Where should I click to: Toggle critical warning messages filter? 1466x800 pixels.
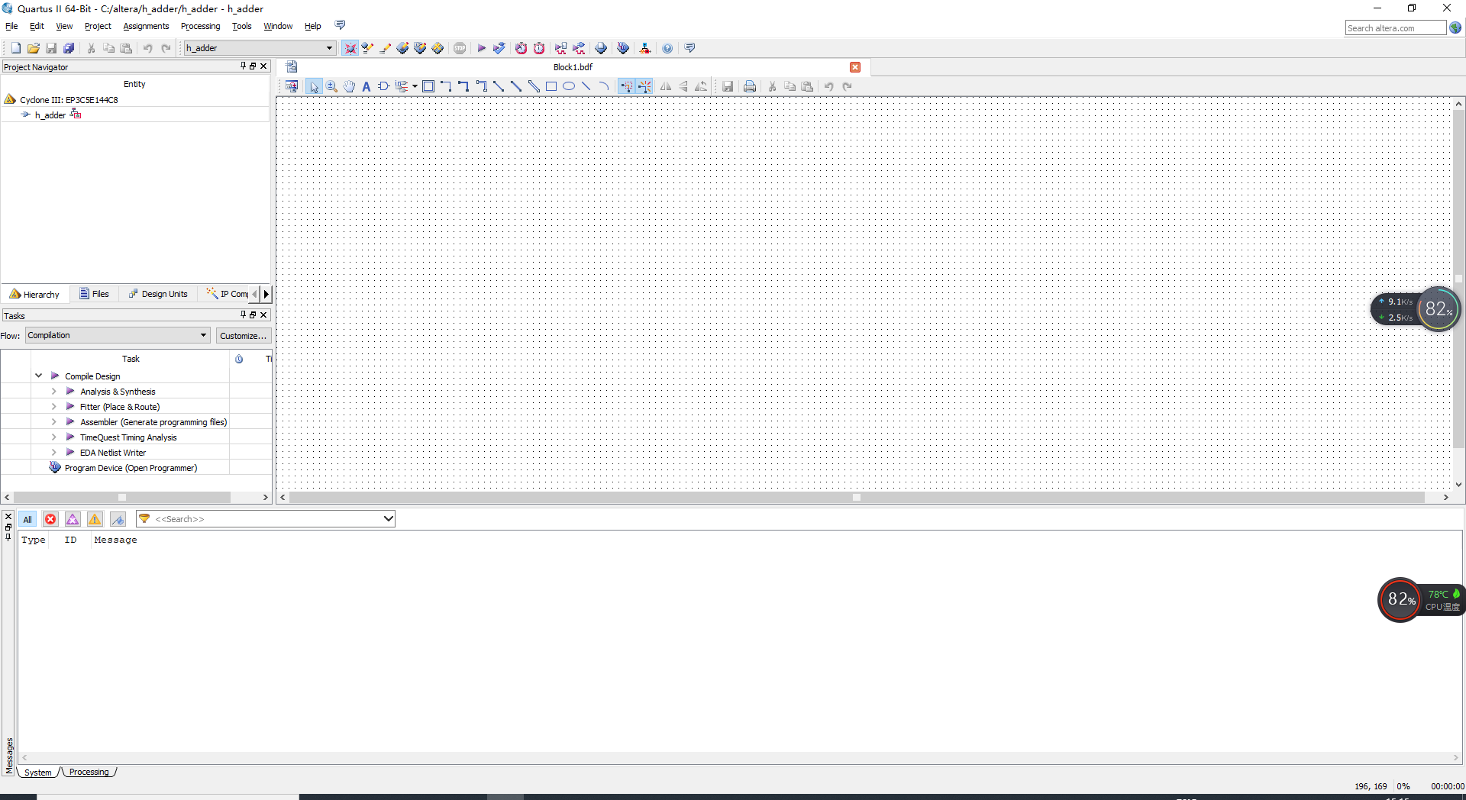73,519
